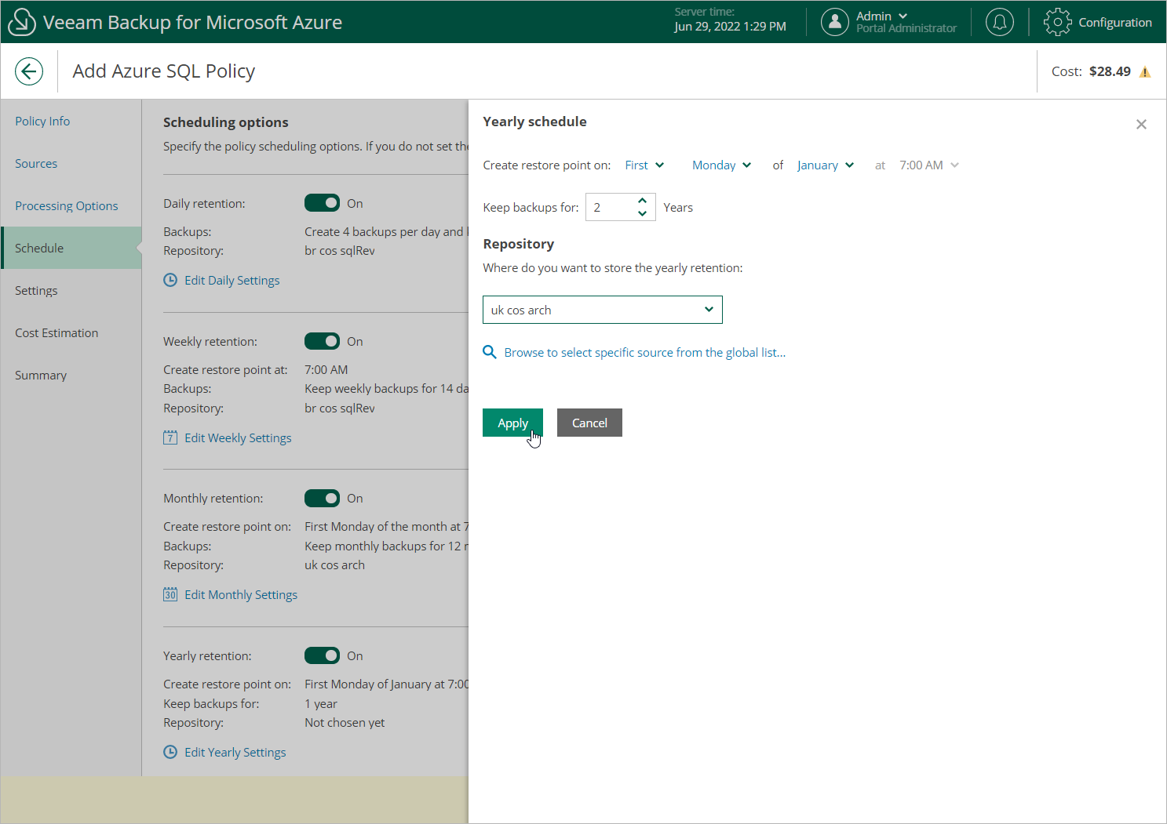The image size is (1167, 824).
Task: Go to Policy Info step
Action: pyautogui.click(x=42, y=121)
